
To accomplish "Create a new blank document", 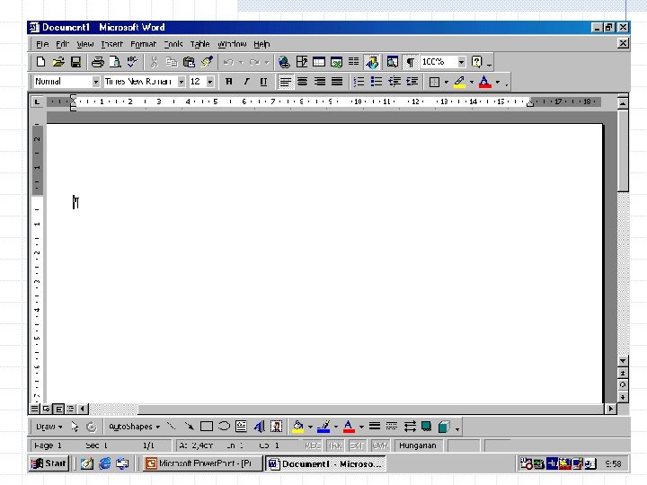I will [40, 62].
